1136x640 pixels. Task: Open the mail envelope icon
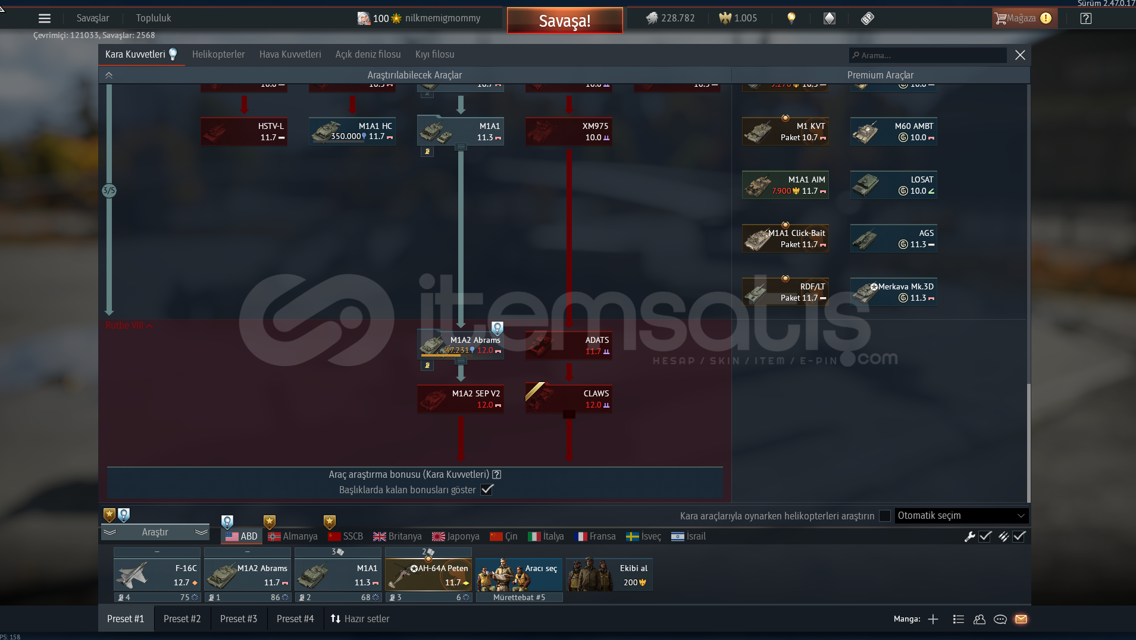[1021, 619]
